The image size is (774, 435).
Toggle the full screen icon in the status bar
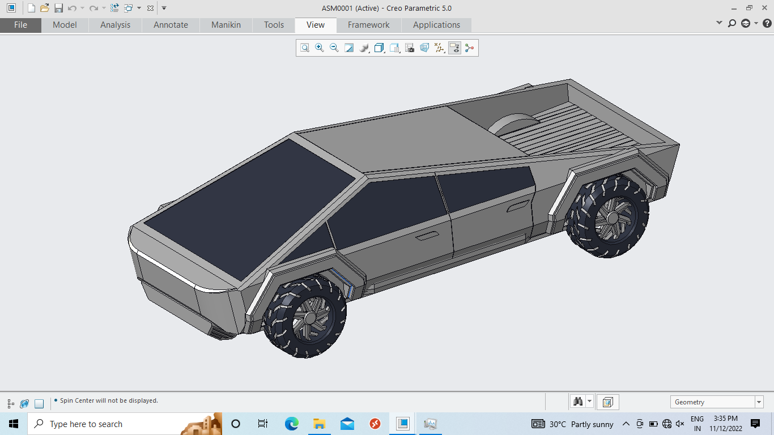click(x=39, y=404)
